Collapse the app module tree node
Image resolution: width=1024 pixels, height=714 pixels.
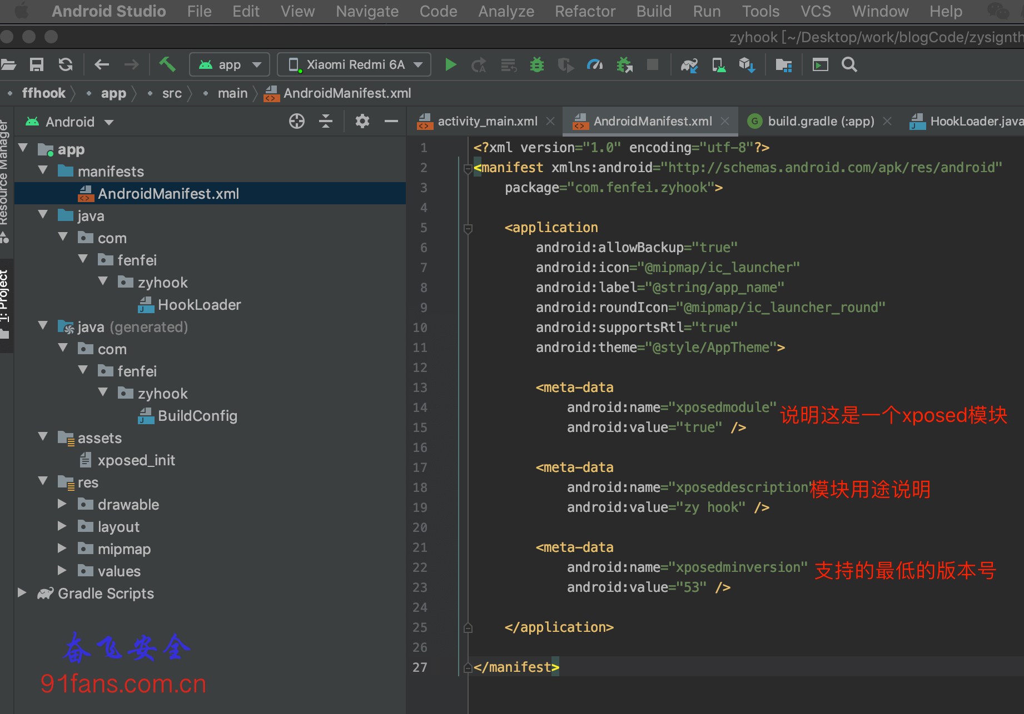(23, 148)
